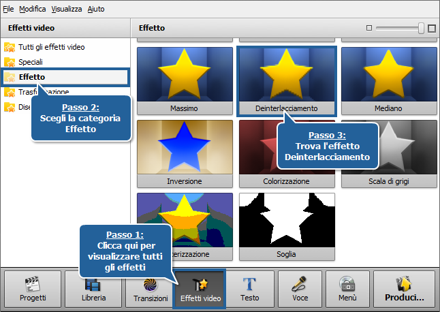The width and height of the screenshot is (440, 312).
Task: Click the Scala di grigi label
Action: (389, 181)
